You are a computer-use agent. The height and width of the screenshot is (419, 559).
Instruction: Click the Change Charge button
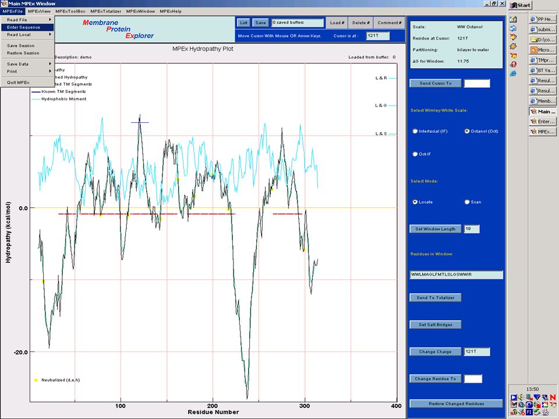pos(436,351)
